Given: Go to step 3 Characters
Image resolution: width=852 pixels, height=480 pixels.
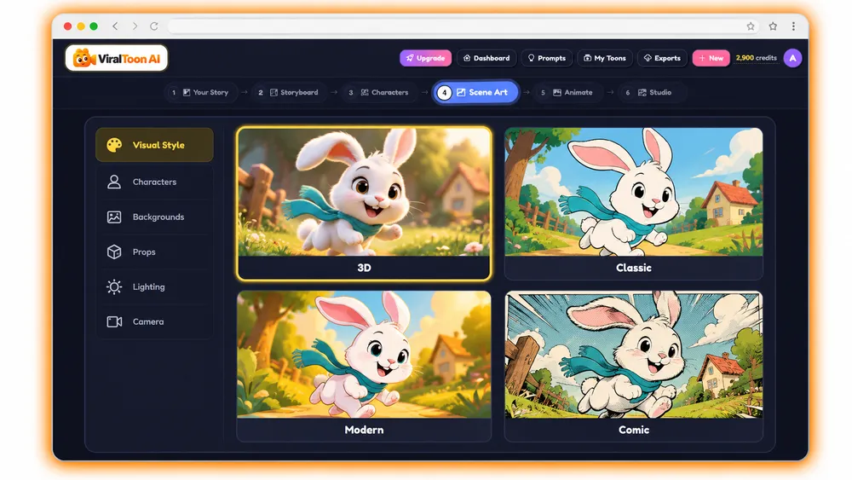Looking at the screenshot, I should click(379, 92).
